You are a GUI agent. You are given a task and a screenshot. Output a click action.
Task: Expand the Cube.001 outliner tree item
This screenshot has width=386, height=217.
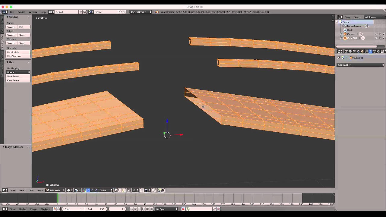[341, 38]
